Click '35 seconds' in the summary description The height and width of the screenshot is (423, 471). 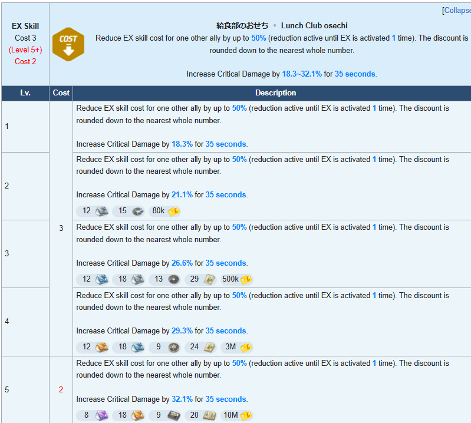[x=355, y=74]
